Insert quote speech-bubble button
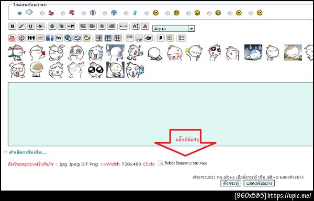Viewport: 314px width, 201px height. 170,38
